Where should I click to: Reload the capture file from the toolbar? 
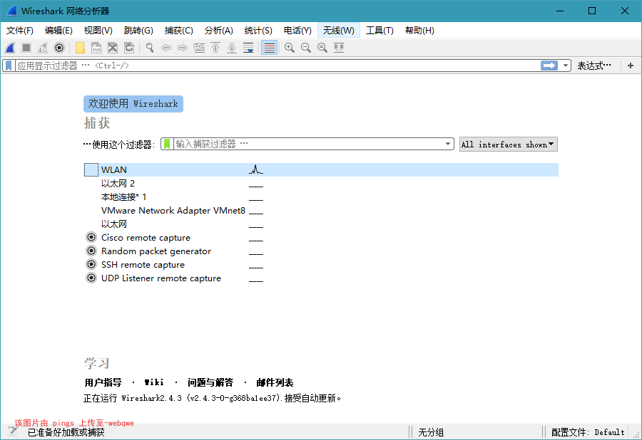coord(129,48)
